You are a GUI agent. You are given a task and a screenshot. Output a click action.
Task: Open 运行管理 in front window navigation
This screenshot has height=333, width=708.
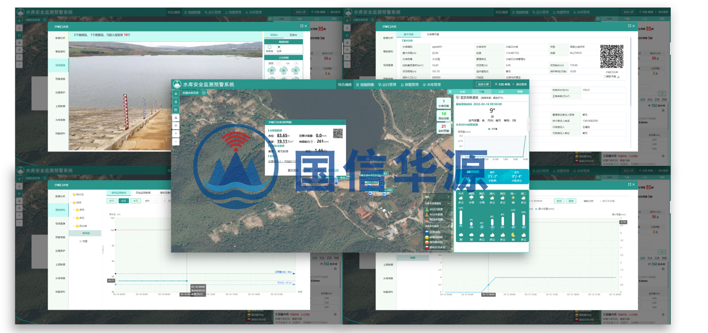(387, 84)
